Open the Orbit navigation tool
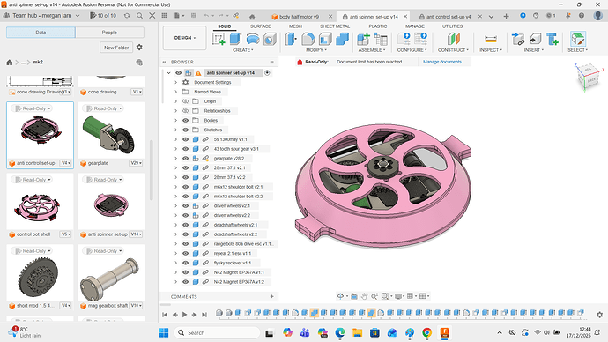 click(x=340, y=296)
